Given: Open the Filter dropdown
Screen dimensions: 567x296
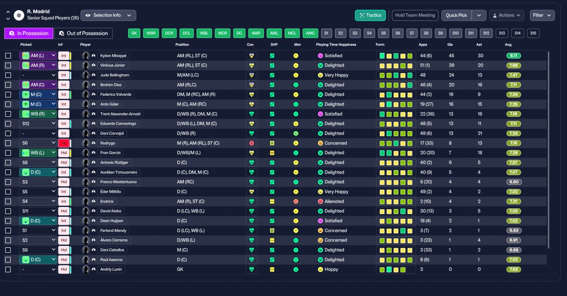Looking at the screenshot, I should coord(542,15).
